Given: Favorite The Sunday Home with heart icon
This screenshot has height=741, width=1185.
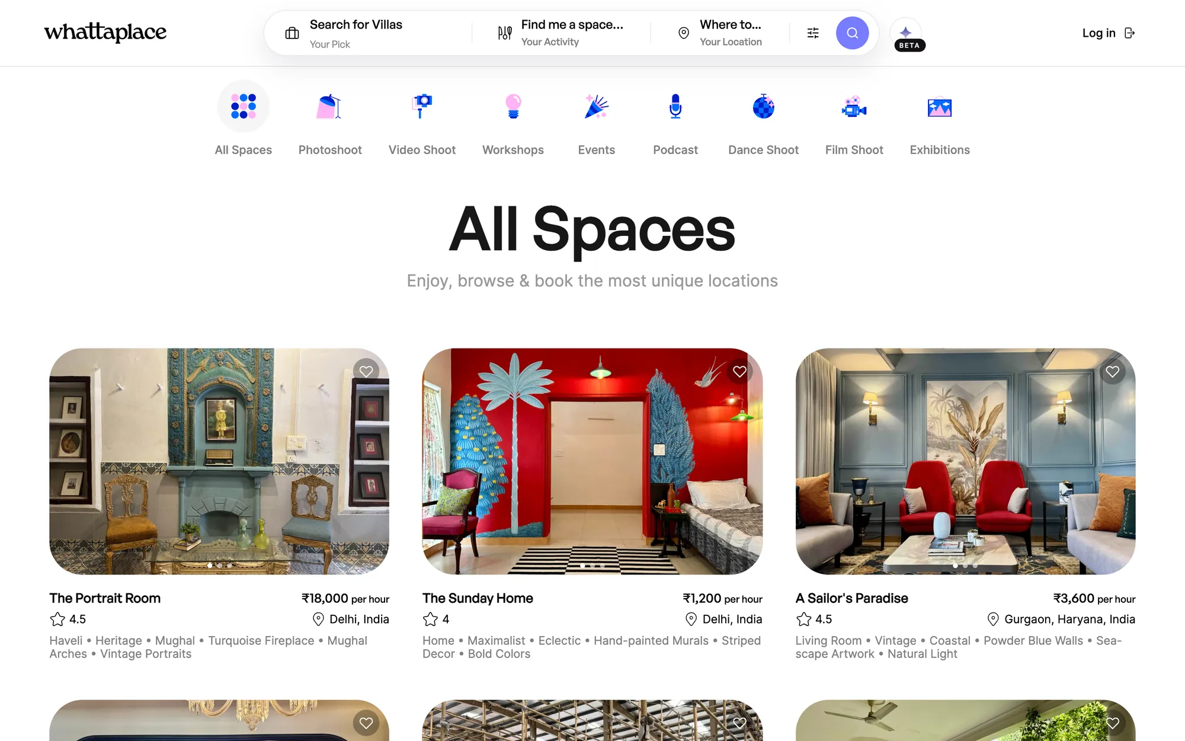Looking at the screenshot, I should tap(739, 372).
